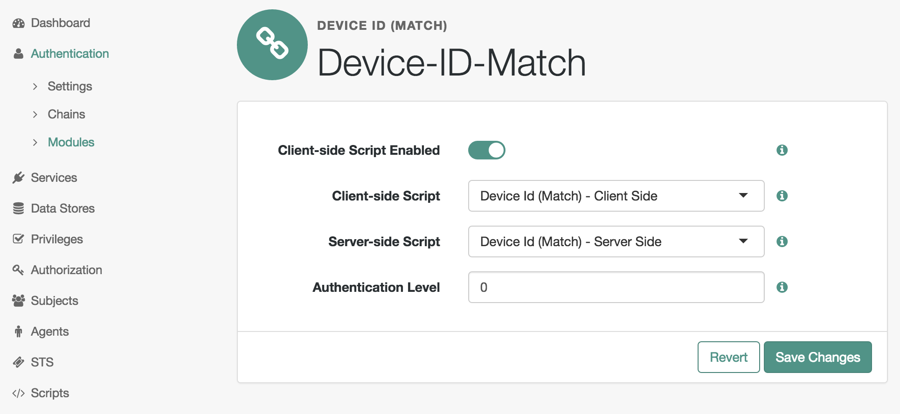Select Chains under Authentication
The width and height of the screenshot is (900, 414).
pyautogui.click(x=67, y=114)
